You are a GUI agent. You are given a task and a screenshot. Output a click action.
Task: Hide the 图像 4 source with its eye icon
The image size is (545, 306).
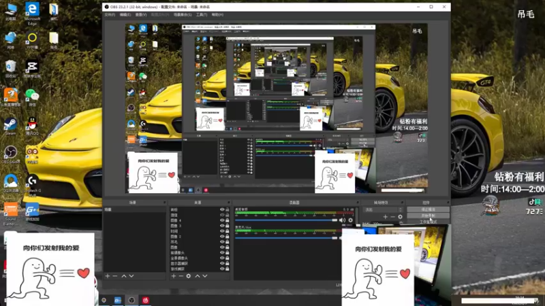coord(222,220)
